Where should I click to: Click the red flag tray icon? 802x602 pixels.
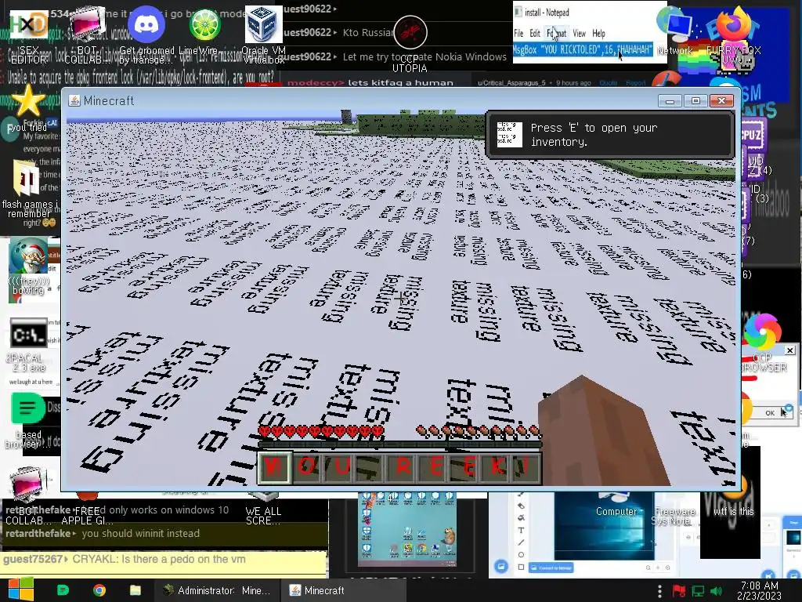[x=679, y=591]
